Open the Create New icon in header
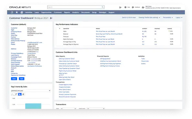 pyautogui.click(x=120, y=7)
